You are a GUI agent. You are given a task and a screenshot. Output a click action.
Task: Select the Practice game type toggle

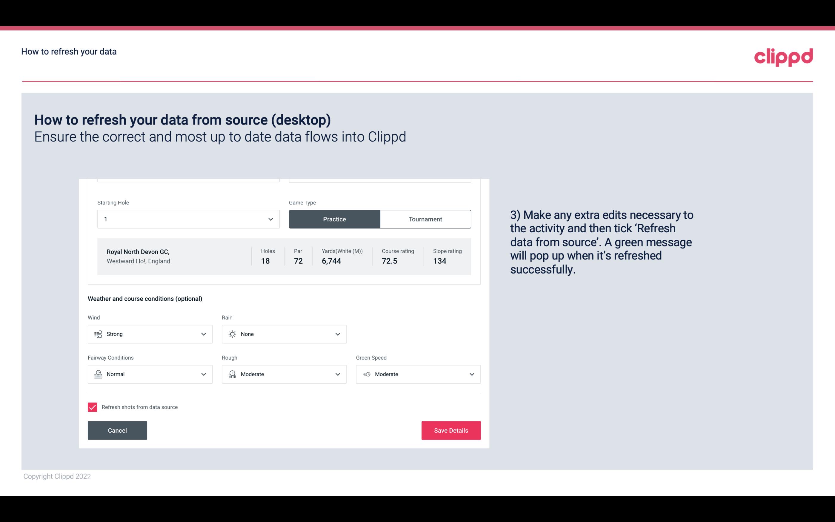click(x=334, y=219)
